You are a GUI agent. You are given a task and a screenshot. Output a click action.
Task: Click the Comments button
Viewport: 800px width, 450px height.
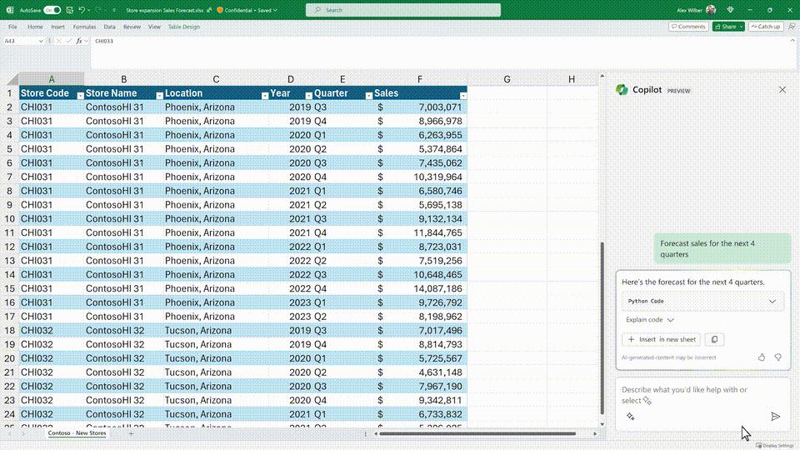[x=688, y=27]
